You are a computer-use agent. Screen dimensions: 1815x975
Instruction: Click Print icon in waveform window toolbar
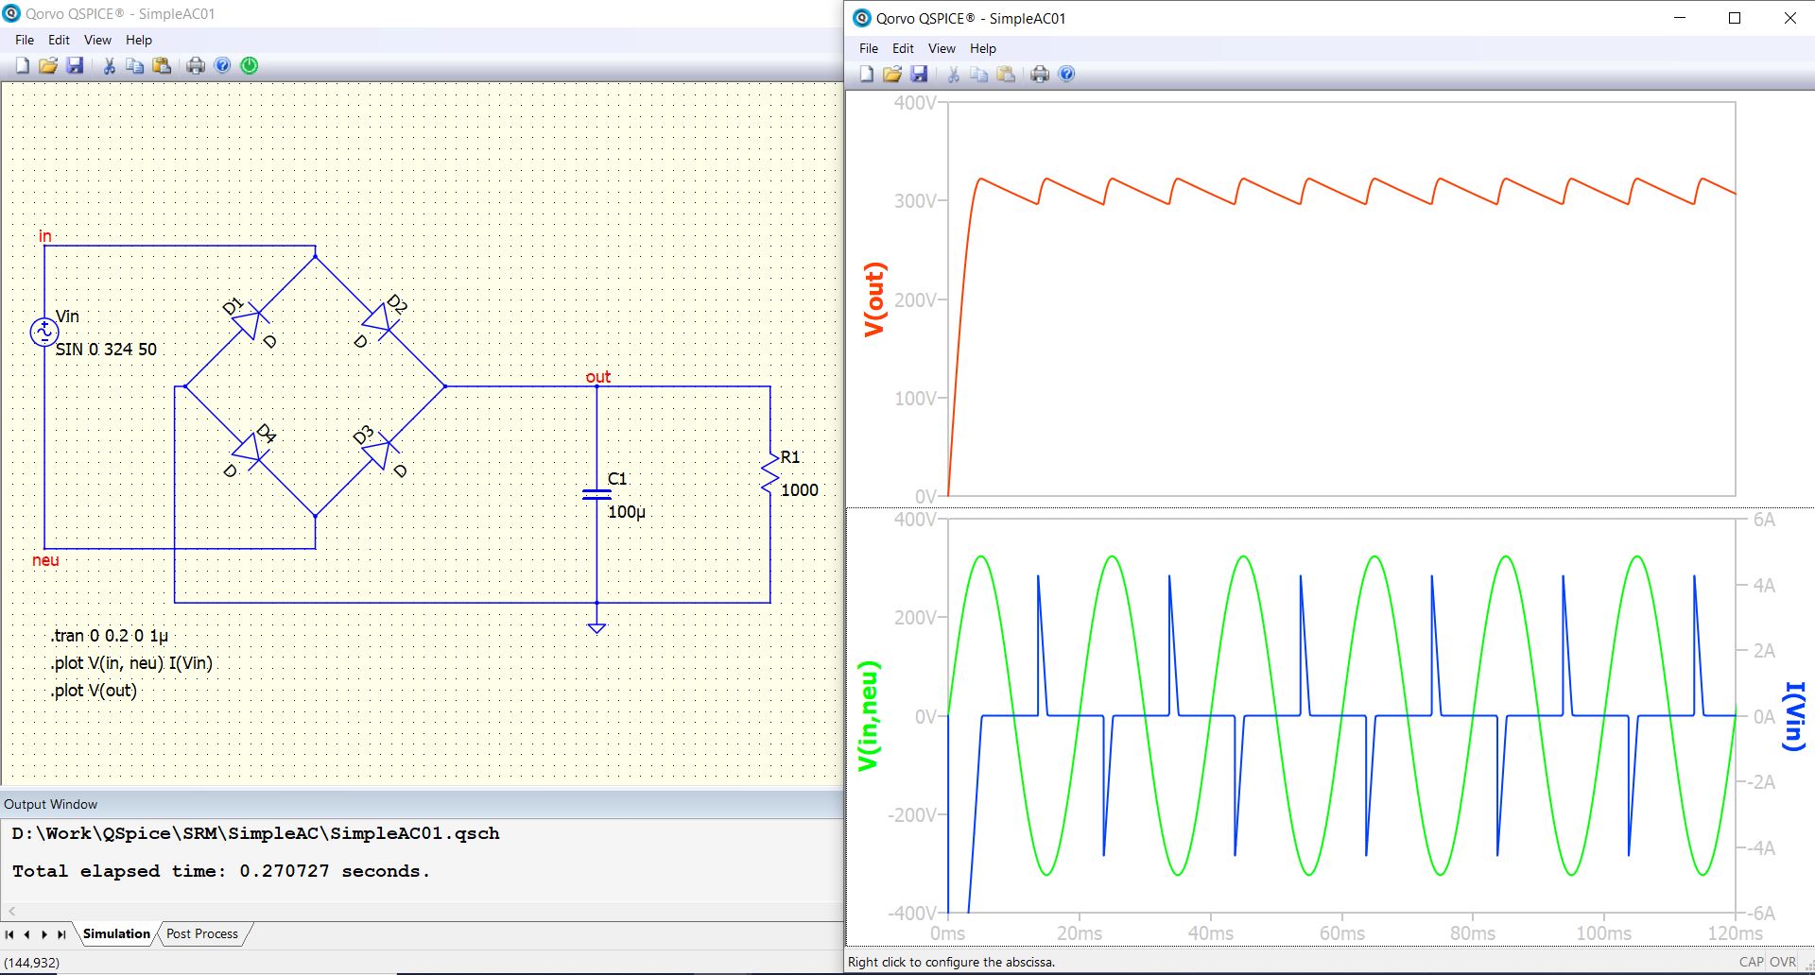(1040, 74)
